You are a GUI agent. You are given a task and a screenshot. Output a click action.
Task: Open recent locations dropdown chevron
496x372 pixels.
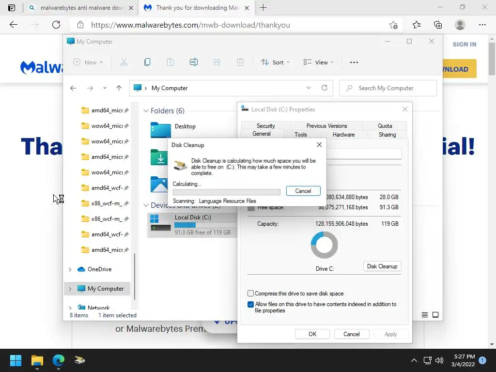click(x=105, y=88)
